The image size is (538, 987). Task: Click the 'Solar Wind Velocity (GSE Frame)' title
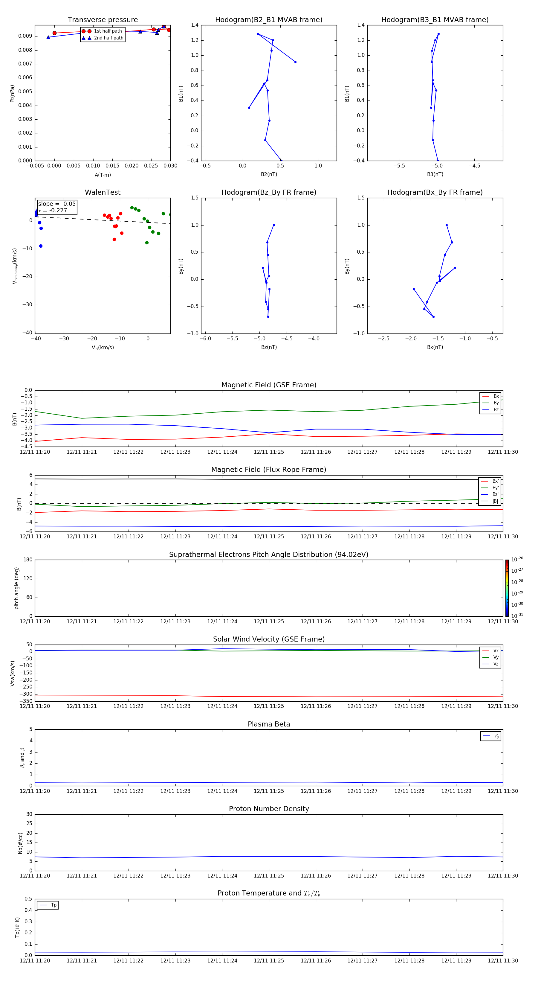pyautogui.click(x=269, y=639)
